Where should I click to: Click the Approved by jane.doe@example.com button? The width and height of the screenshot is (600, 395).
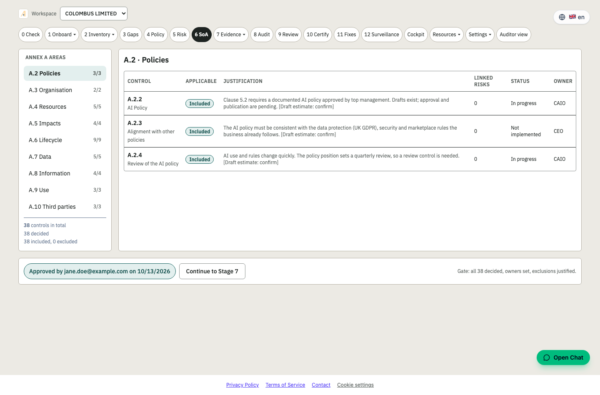[100, 271]
